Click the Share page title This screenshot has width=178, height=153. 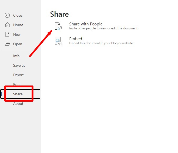(x=60, y=14)
